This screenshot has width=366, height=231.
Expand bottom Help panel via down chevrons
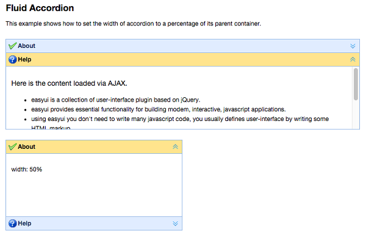(x=175, y=223)
